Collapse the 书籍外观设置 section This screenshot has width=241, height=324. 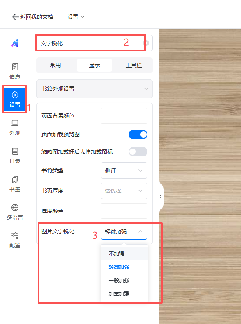[94, 89]
